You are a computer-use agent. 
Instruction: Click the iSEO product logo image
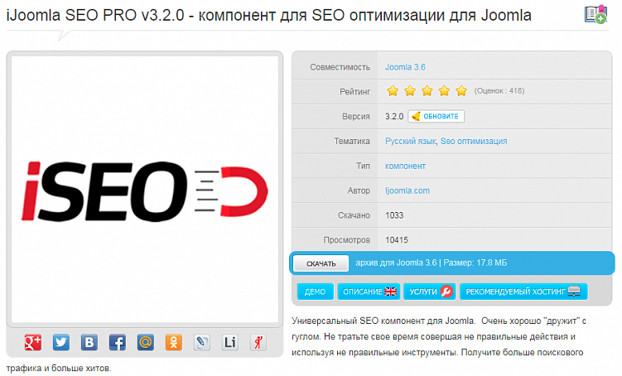[145, 190]
